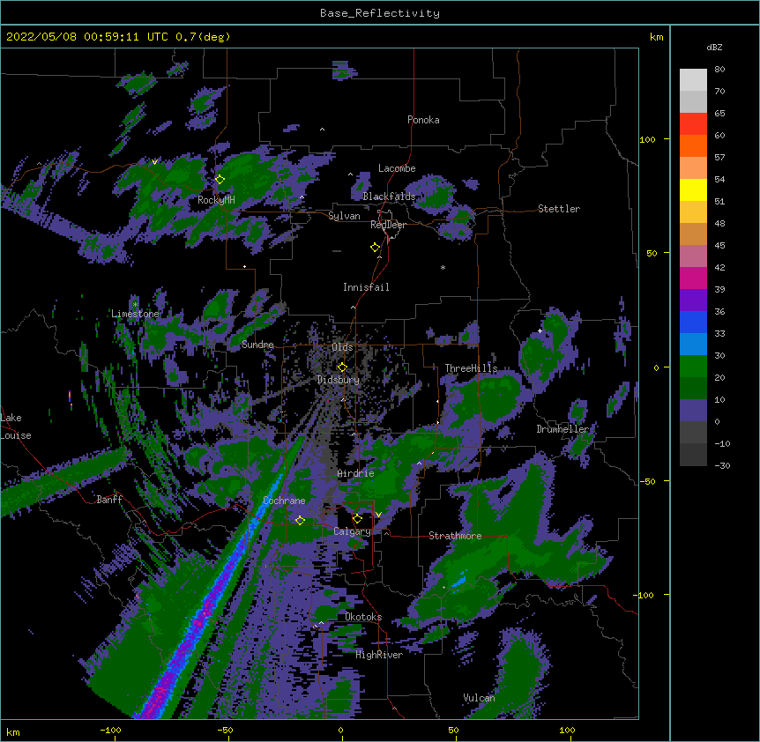
Task: Choose the mauve 45 dBZ legend swatch
Action: pyautogui.click(x=693, y=256)
